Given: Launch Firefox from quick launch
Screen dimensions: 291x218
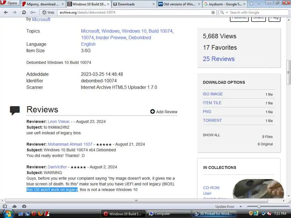Looking at the screenshot, I should (40, 214).
